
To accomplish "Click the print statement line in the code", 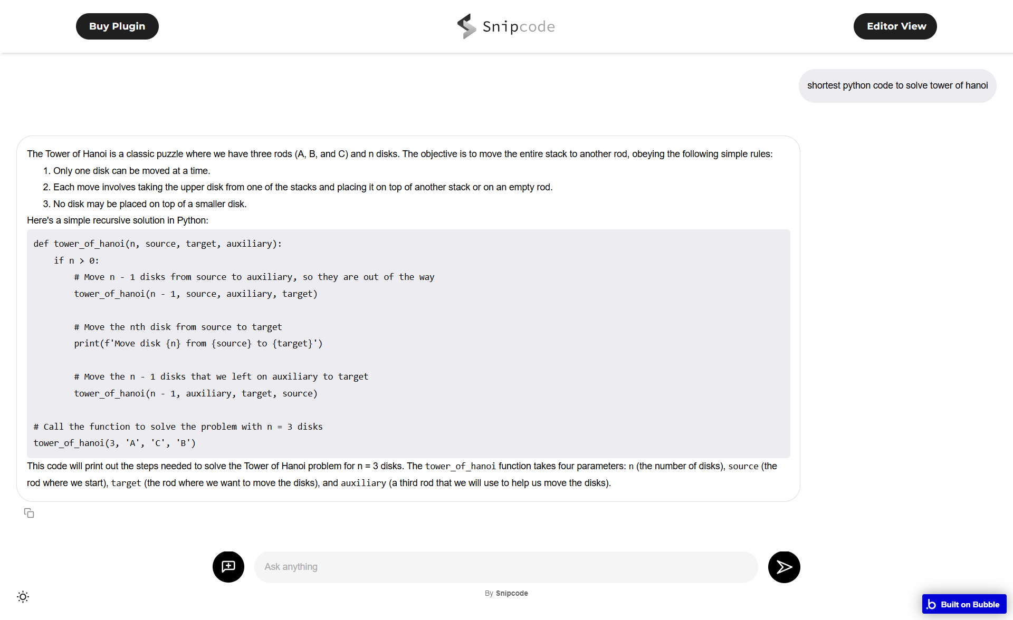I will pyautogui.click(x=198, y=343).
